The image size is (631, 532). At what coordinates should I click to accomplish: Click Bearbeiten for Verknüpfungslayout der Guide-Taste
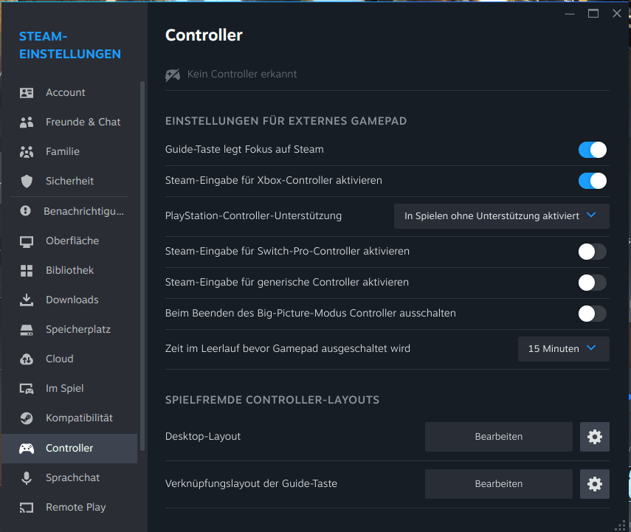point(499,484)
